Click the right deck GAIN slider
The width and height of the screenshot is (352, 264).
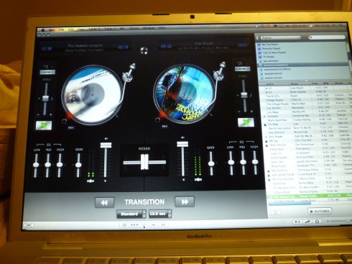[x=211, y=163]
